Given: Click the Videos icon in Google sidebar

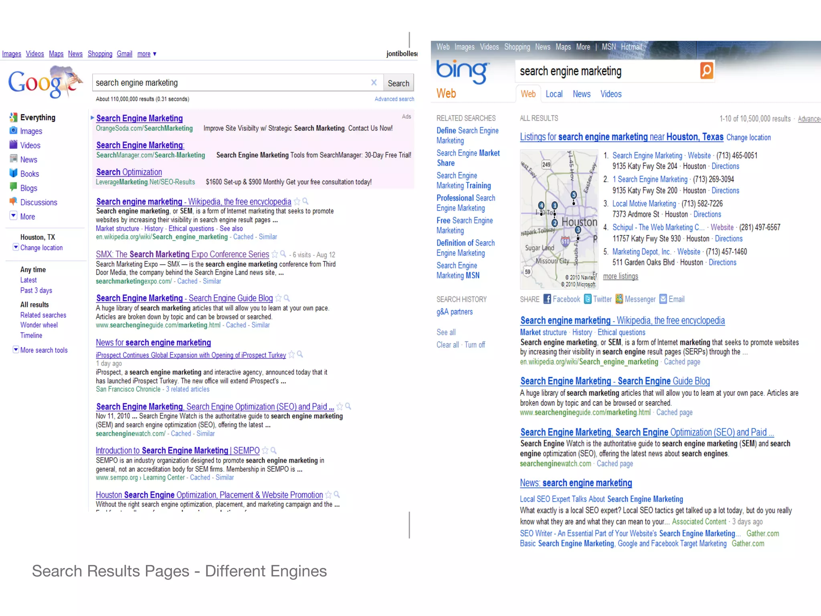Looking at the screenshot, I should pos(13,145).
